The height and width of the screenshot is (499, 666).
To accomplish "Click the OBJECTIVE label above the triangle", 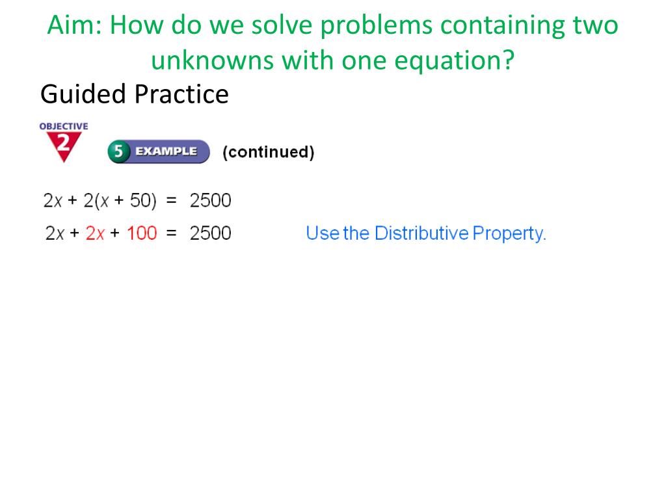I will pos(64,126).
